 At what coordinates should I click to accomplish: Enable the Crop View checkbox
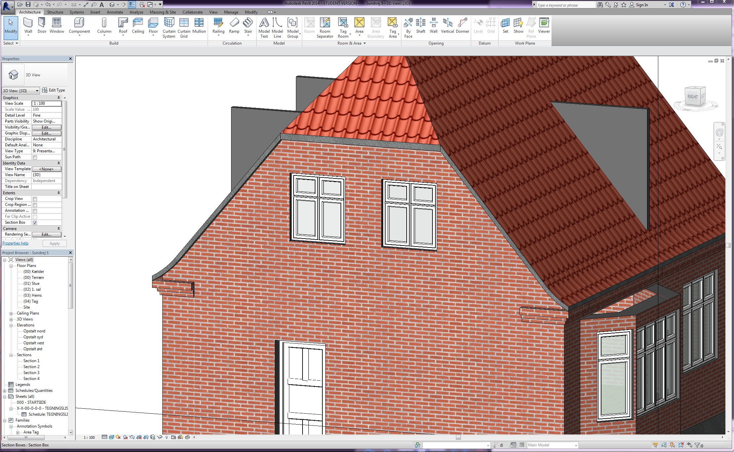click(x=35, y=199)
